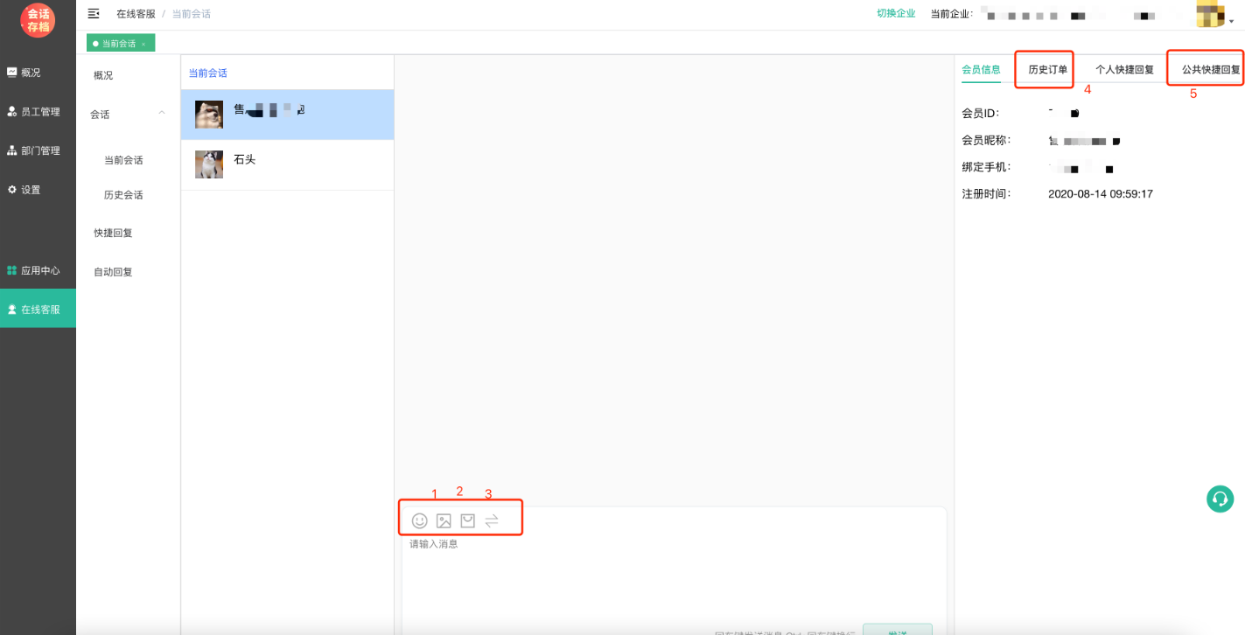This screenshot has width=1245, height=635.
Task: Close the 当前会话 page tab
Action: [143, 44]
